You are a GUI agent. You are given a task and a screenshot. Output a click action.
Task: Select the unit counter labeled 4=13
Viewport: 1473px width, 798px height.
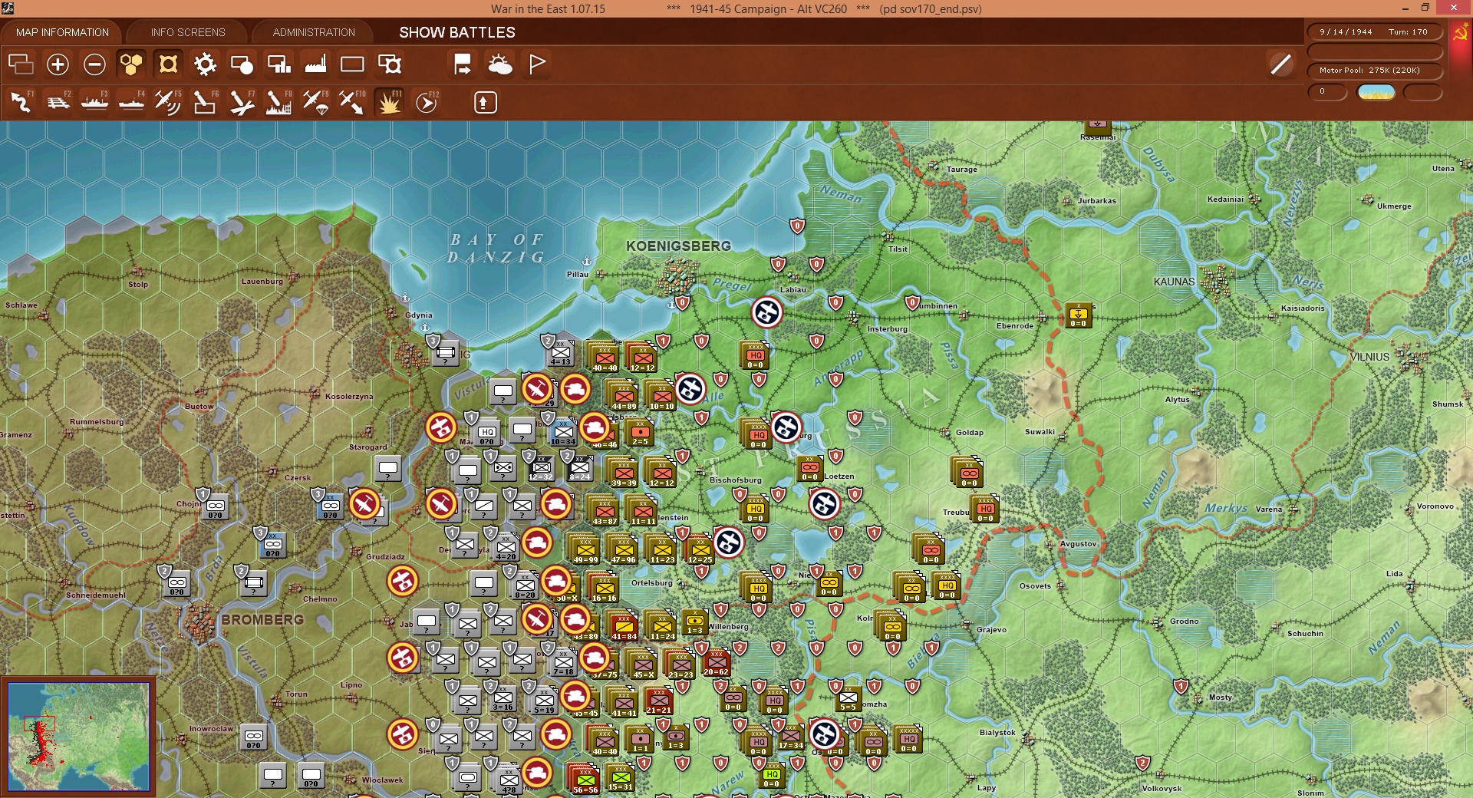tap(561, 353)
